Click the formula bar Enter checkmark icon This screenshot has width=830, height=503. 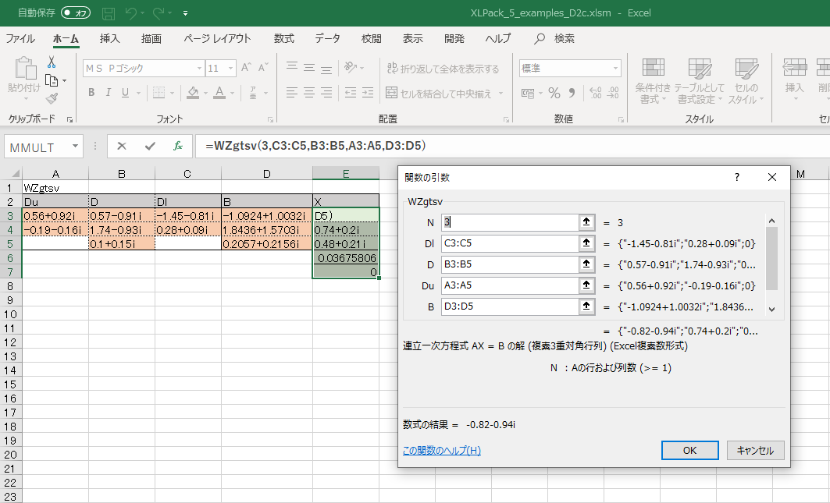pos(150,146)
